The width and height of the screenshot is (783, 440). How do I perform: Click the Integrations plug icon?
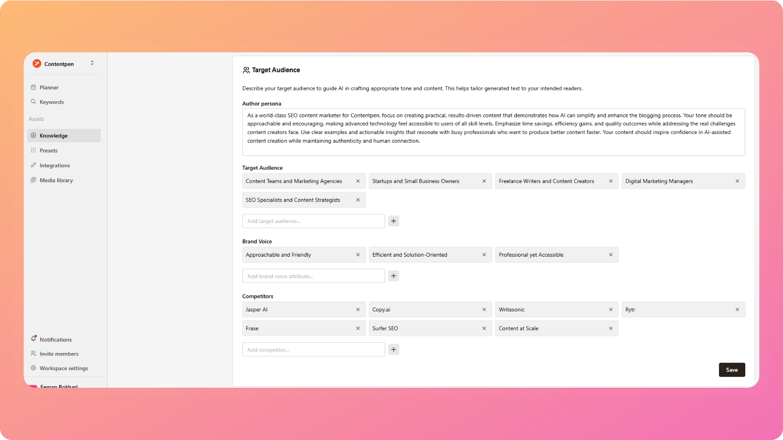[x=33, y=165]
